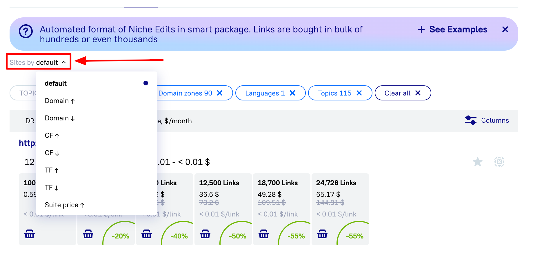Click the '$/month' column header
This screenshot has height=257, width=533.
175,121
